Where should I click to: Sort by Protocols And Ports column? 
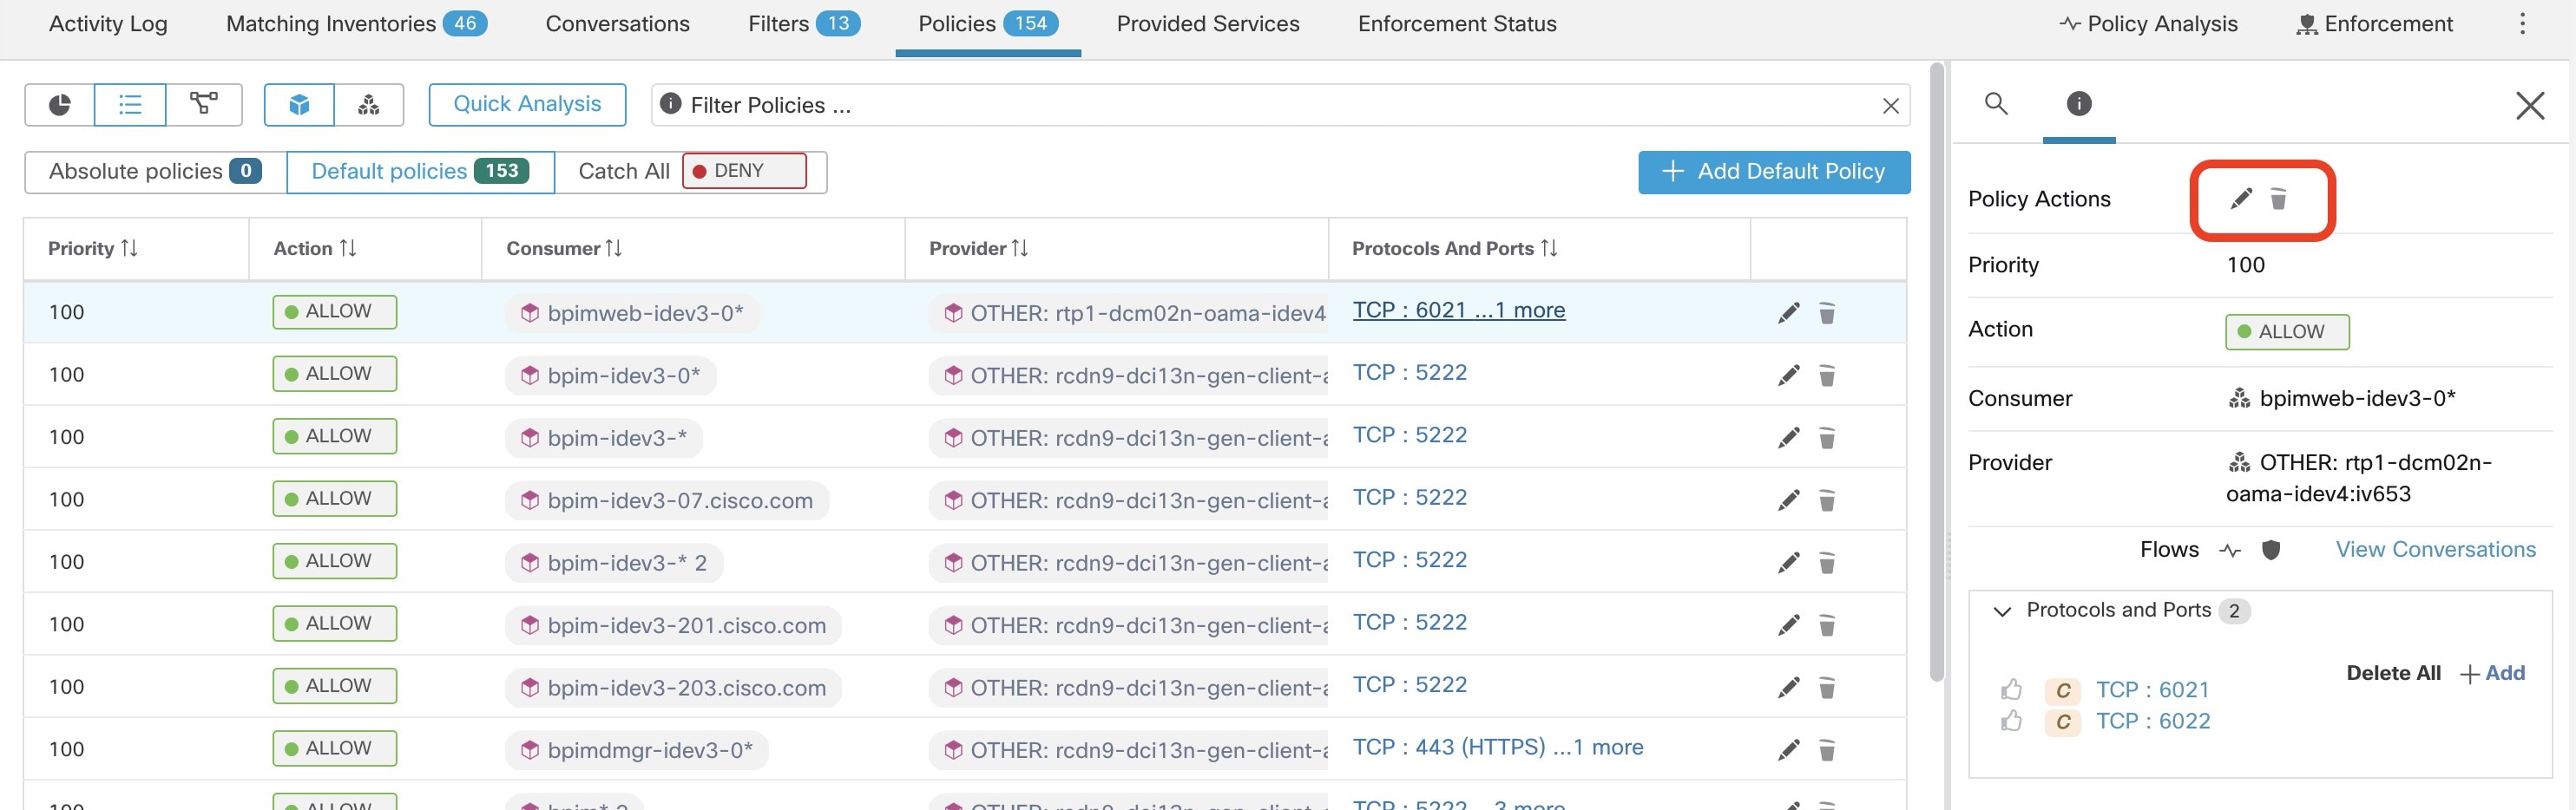click(1455, 249)
